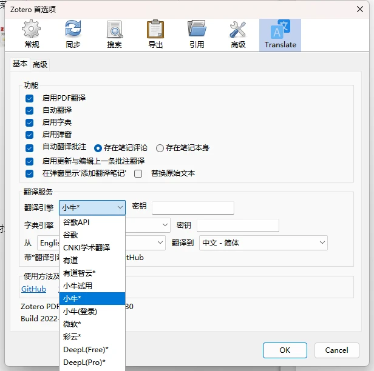Open the 翻译到 target language dropdown
Screen dimensions: 374x371
263,243
